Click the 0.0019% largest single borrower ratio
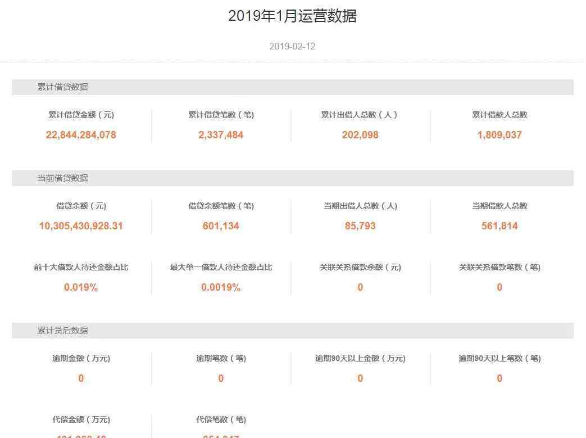The height and width of the screenshot is (438, 586). point(221,287)
